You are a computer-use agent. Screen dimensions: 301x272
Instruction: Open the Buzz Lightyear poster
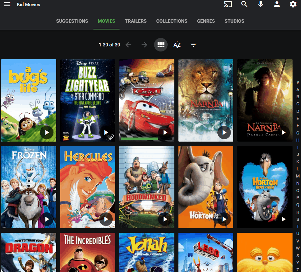pyautogui.click(x=88, y=101)
